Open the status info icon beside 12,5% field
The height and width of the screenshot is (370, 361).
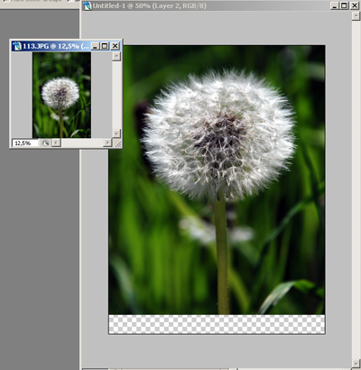(x=45, y=143)
